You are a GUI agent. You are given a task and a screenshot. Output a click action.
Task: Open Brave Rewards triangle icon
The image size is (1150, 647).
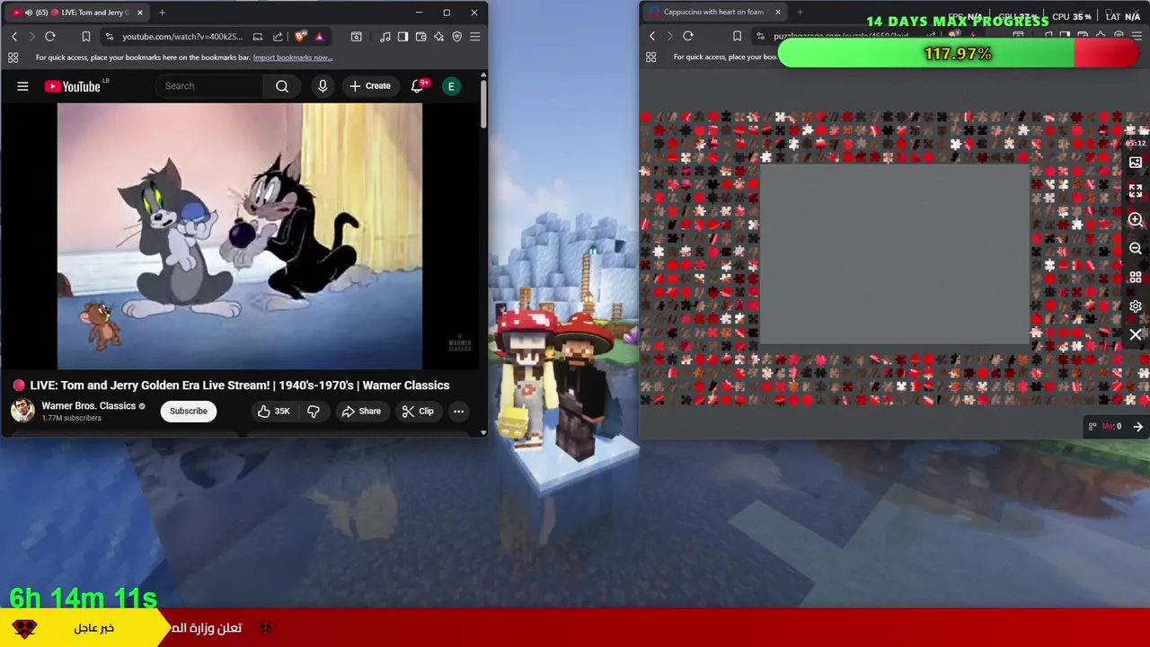[x=319, y=37]
